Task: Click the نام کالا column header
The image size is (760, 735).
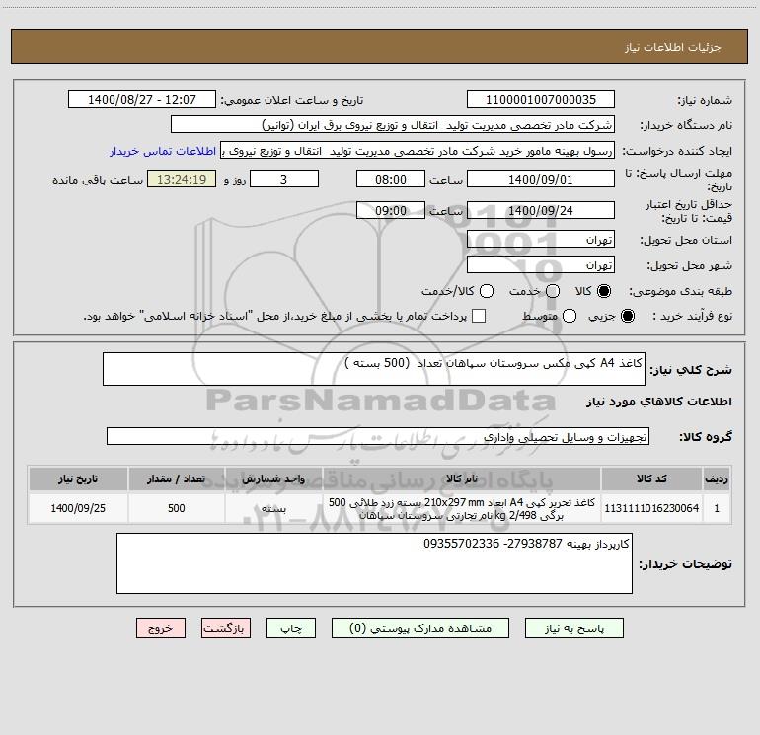Action: (x=462, y=478)
